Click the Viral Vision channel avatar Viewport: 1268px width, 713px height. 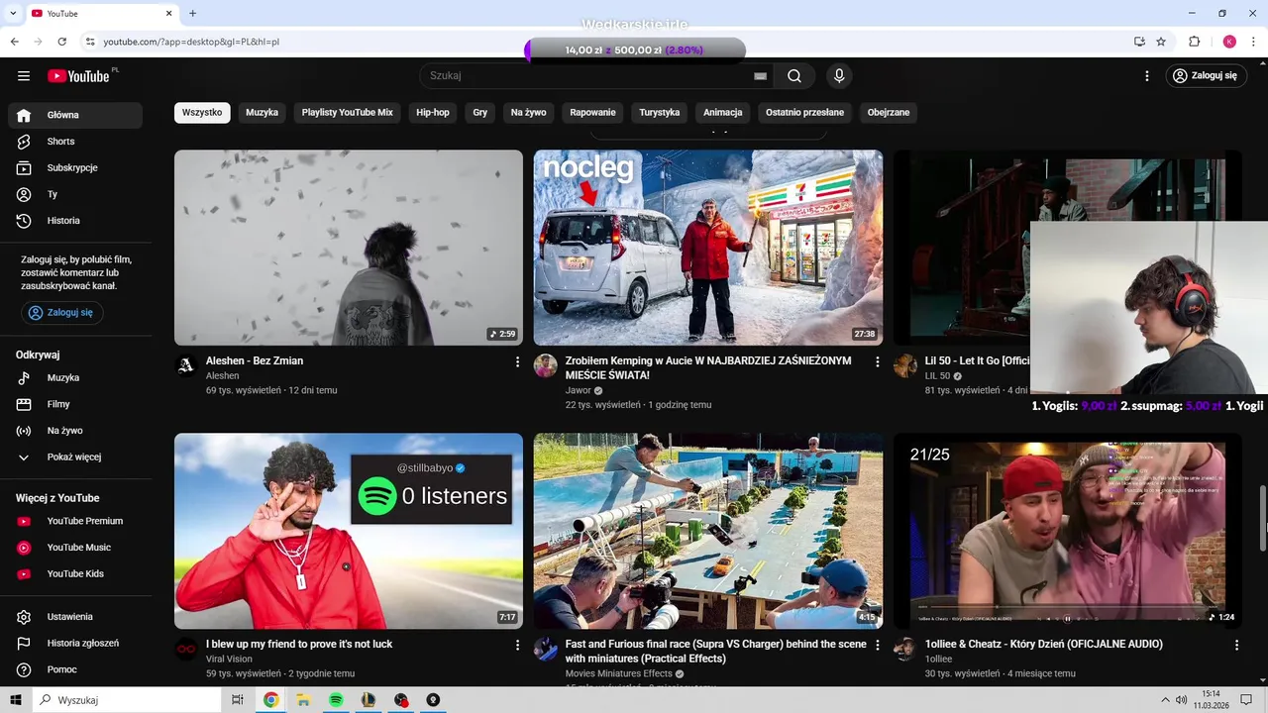(x=186, y=649)
